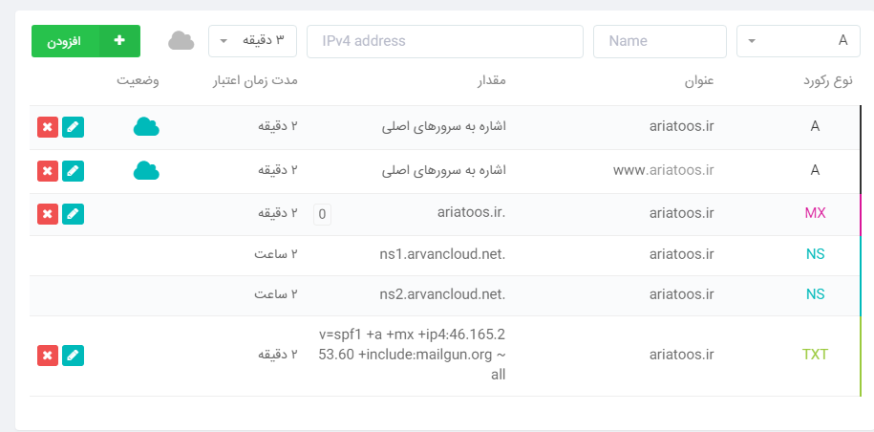This screenshot has width=874, height=432.
Task: Click the ۲ ساعت TTL of ns2 record
Action: (276, 294)
